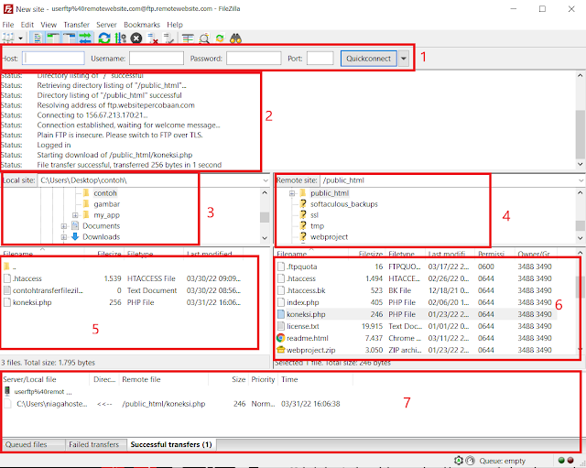Toggle synchronized browsing
The width and height of the screenshot is (586, 468).
[x=220, y=38]
